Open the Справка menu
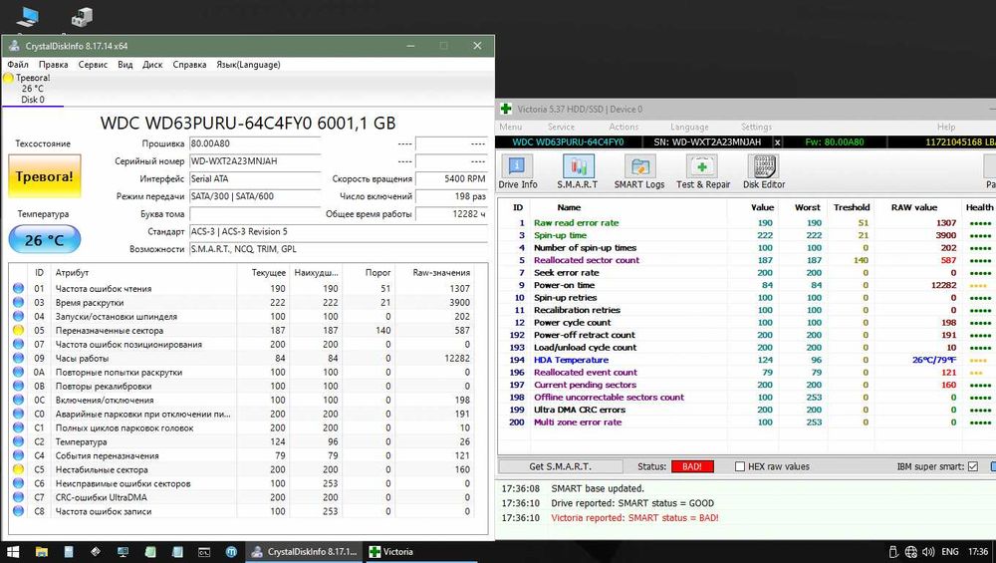Image resolution: width=996 pixels, height=563 pixels. 189,64
